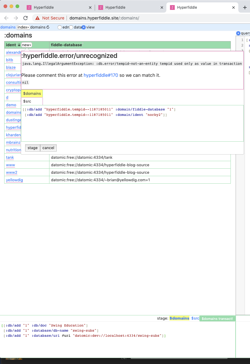Select the edn radio button
Image resolution: width=250 pixels, height=364 pixels.
point(60,27)
